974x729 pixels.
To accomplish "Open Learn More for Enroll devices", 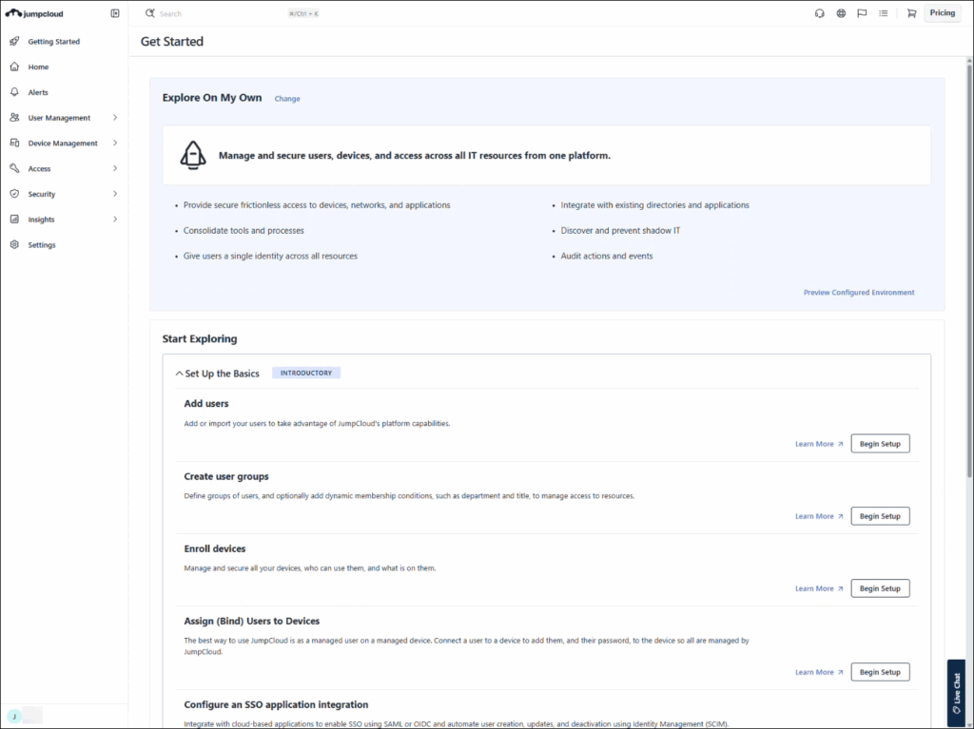I will pyautogui.click(x=818, y=588).
